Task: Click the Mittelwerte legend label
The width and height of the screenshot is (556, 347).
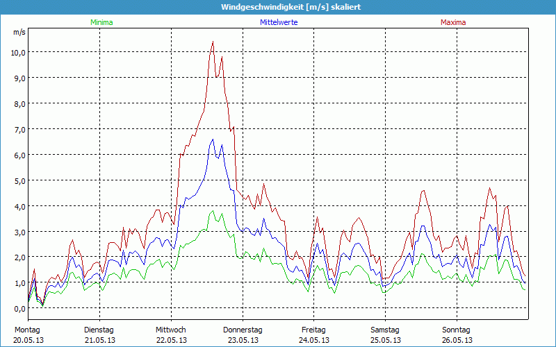Action: pyautogui.click(x=279, y=22)
